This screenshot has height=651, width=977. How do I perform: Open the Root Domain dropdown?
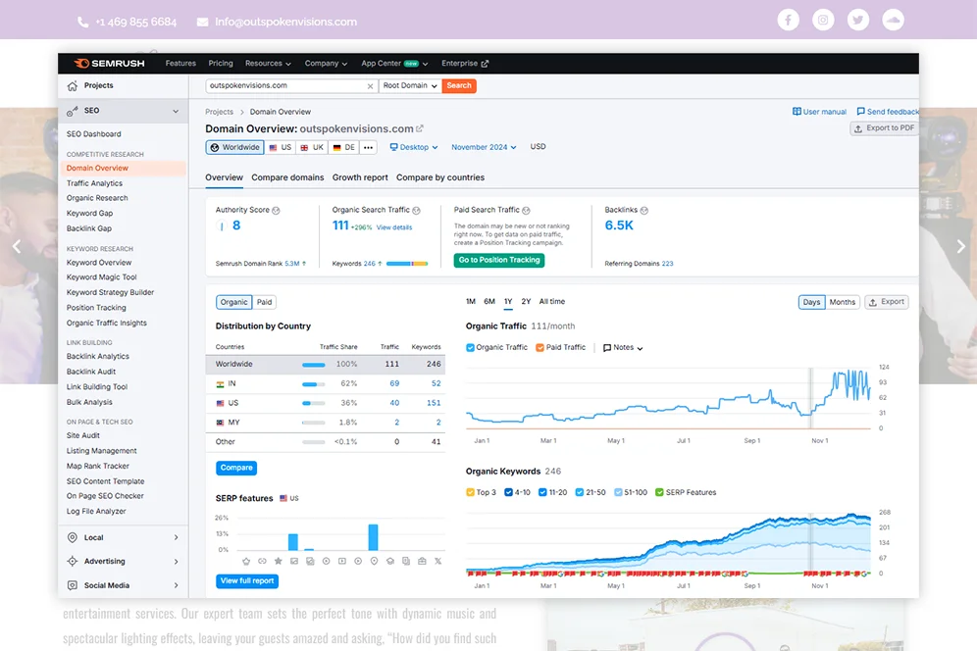410,86
